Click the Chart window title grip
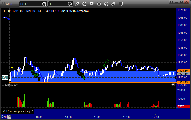Image resolution: width=191 pixels, height=120 pixels. 3,4
